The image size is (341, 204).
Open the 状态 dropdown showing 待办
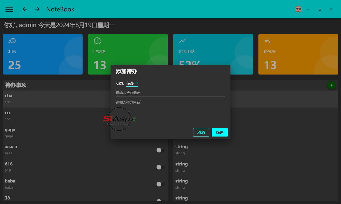132,83
